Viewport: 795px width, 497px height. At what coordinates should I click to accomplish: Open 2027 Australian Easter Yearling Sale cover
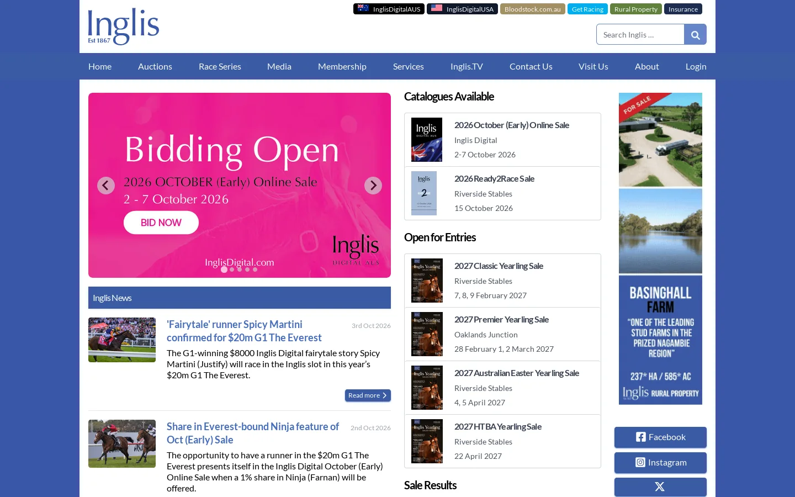point(427,388)
